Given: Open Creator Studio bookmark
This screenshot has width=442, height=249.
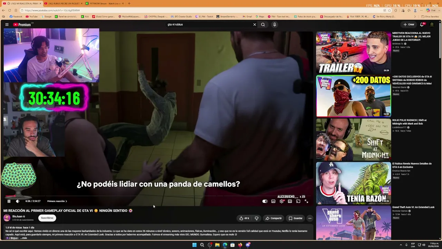Looking at the screenshot, I should tap(181, 17).
